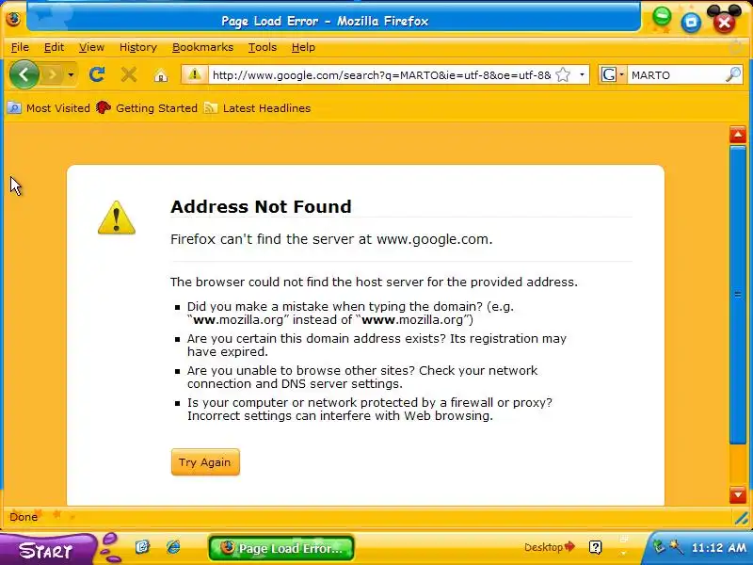The image size is (753, 565).
Task: Click the green Back arrow button
Action: pos(24,74)
